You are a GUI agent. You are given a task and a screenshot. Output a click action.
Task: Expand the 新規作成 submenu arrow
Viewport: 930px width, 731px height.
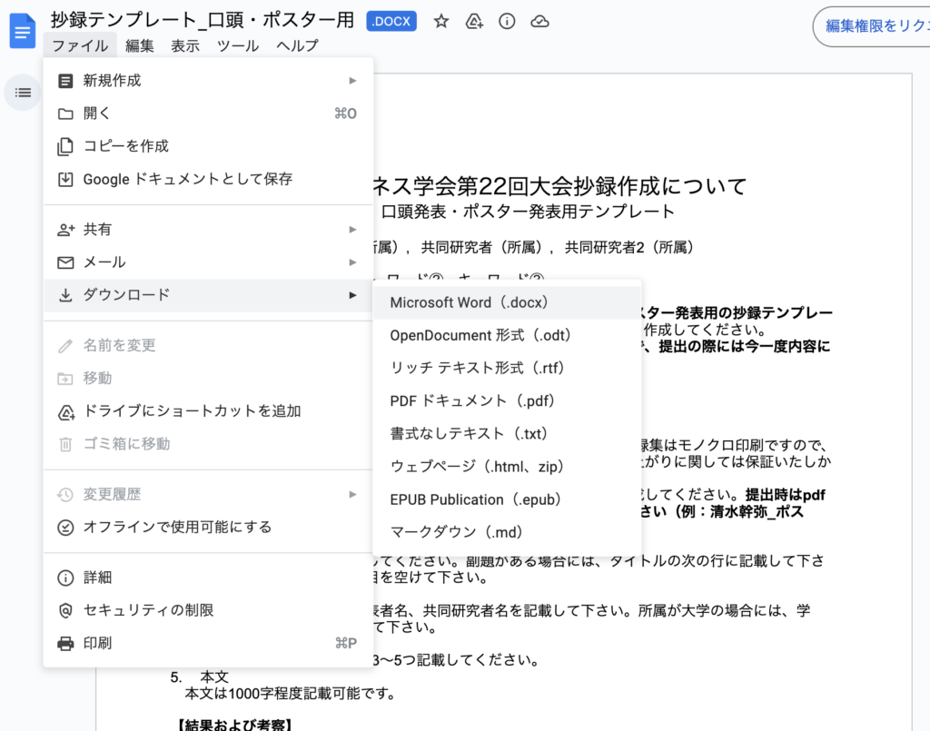click(x=352, y=81)
